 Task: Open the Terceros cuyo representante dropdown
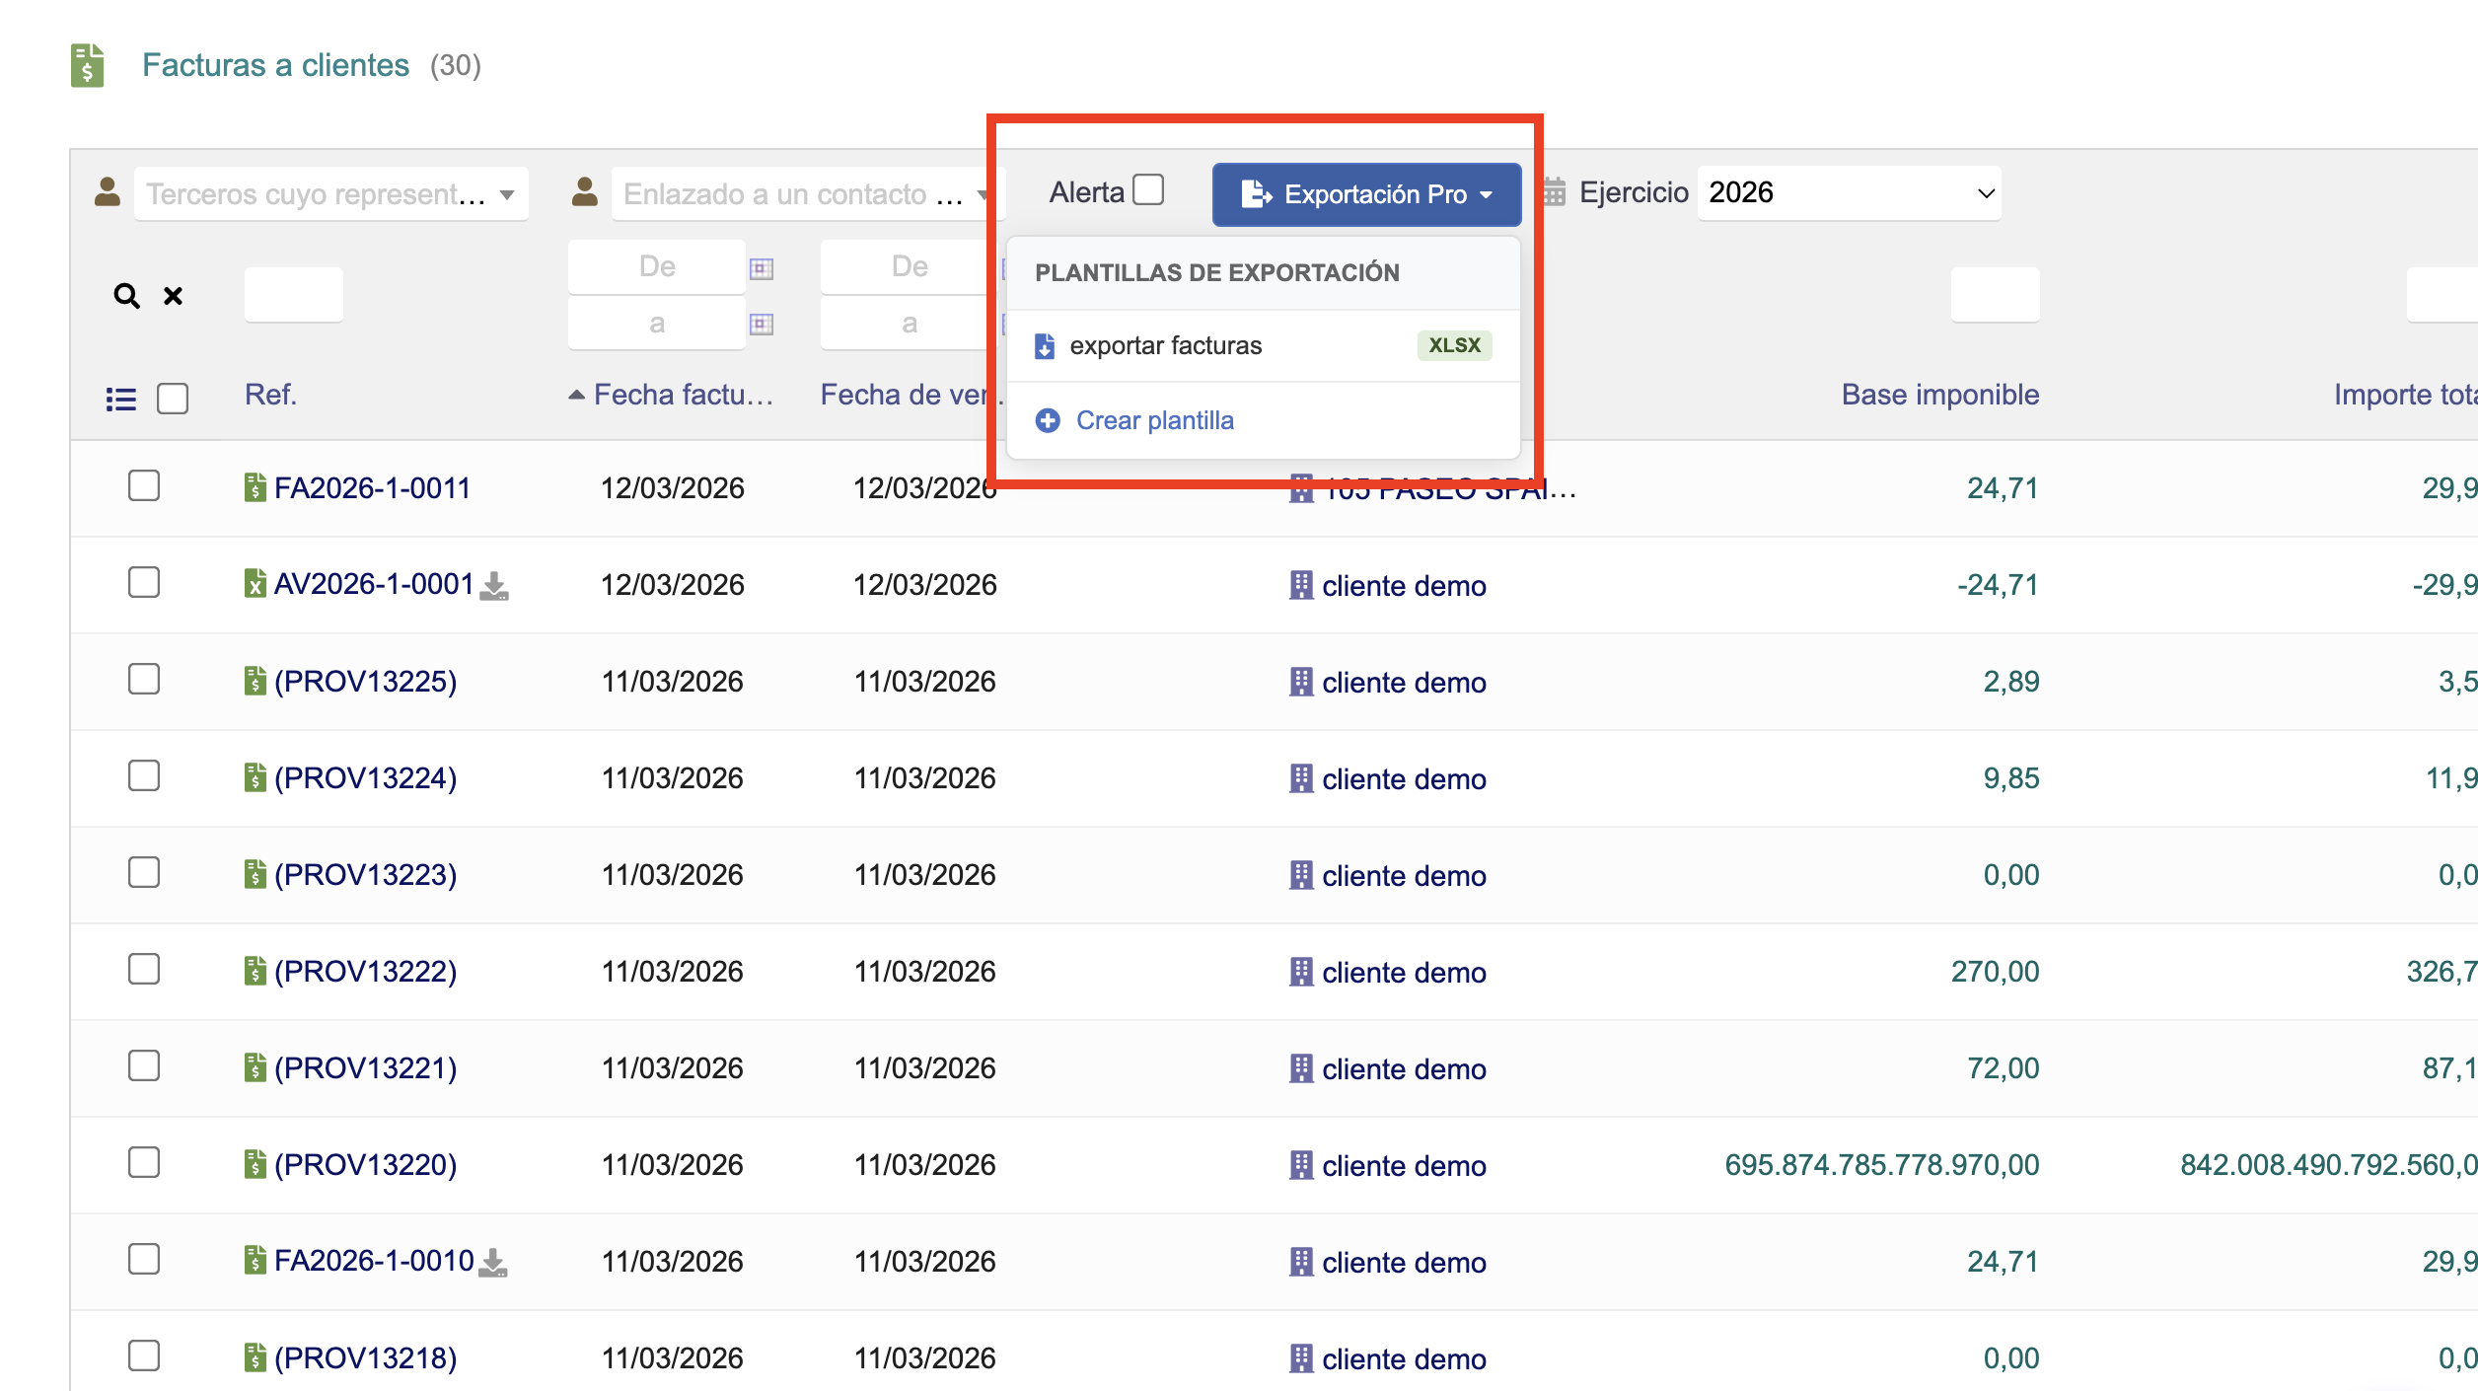[x=330, y=194]
